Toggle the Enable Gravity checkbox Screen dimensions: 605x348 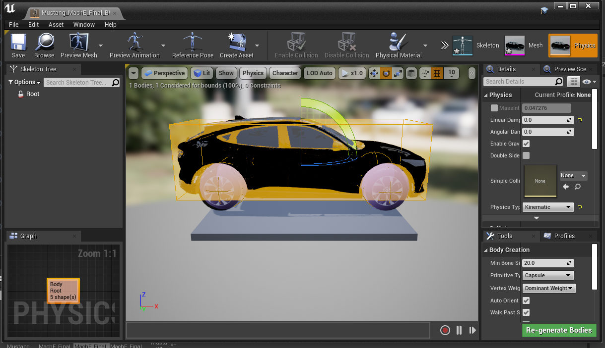point(526,144)
